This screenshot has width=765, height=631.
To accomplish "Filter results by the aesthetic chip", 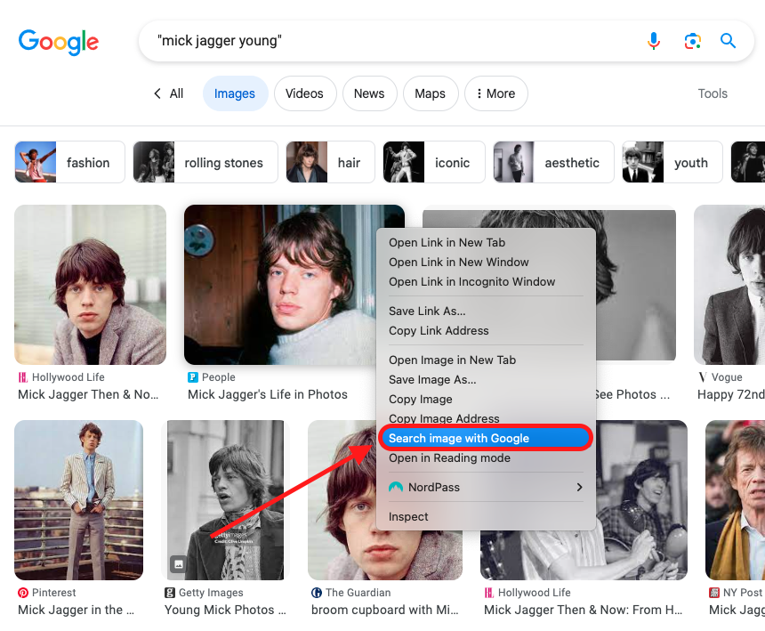I will [554, 162].
